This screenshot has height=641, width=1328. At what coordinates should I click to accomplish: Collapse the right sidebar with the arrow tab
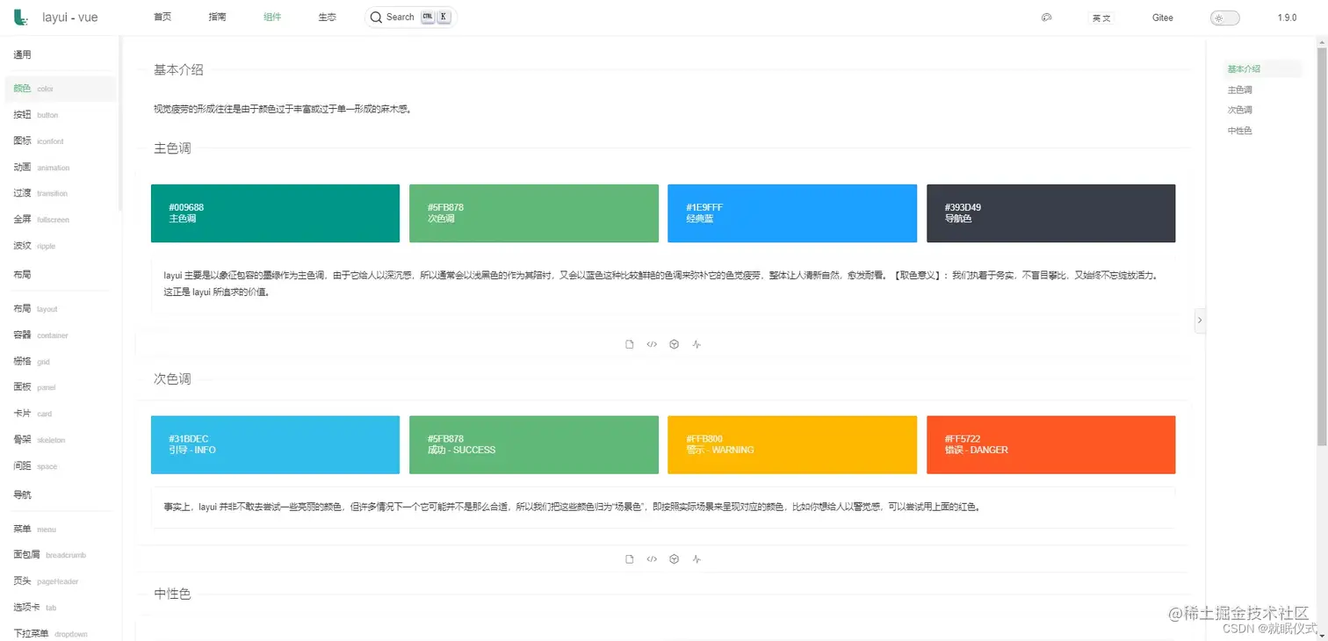(x=1200, y=320)
